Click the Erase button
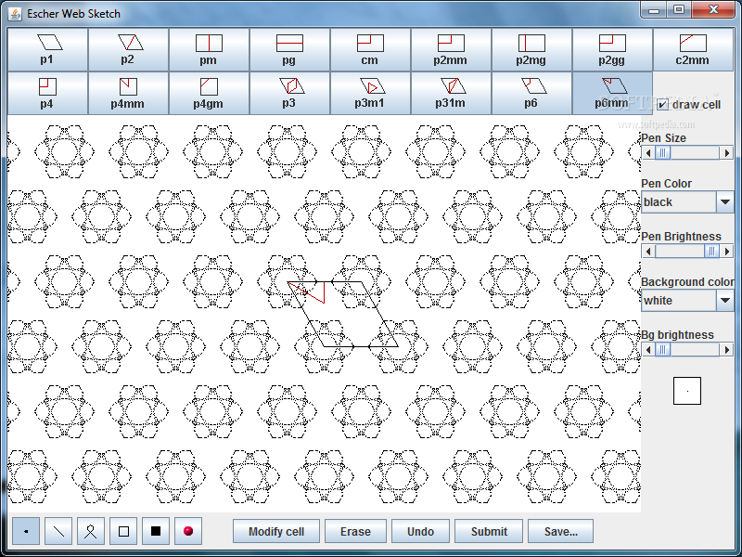 (355, 531)
